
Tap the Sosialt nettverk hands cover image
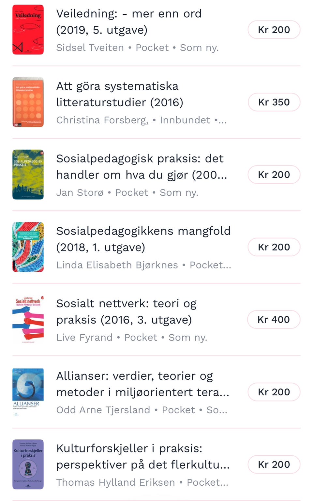coord(28,319)
